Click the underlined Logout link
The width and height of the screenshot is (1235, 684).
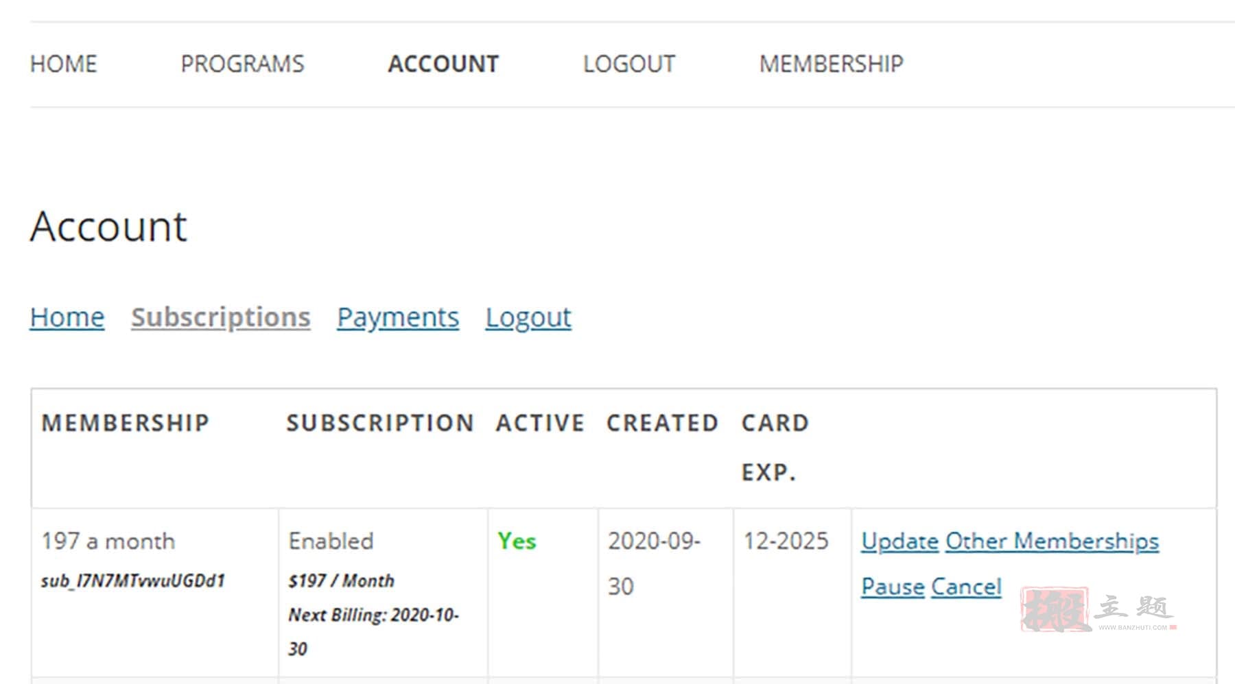click(x=528, y=317)
